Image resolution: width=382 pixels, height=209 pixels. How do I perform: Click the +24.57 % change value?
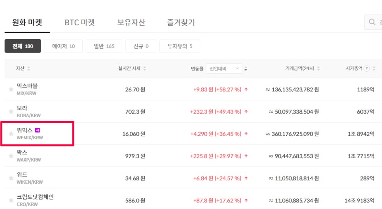point(228,178)
